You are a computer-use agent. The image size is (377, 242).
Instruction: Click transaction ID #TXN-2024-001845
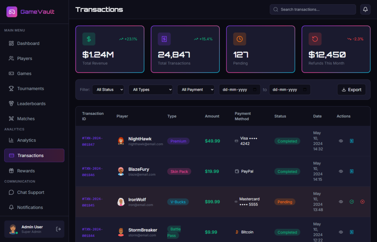[92, 202]
